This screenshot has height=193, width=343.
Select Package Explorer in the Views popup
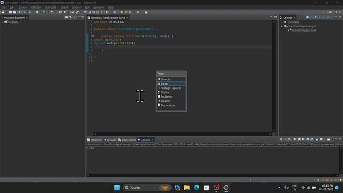(171, 88)
